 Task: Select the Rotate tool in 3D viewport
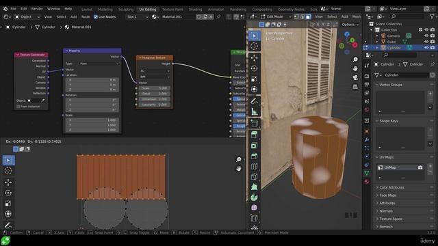[x=254, y=68]
